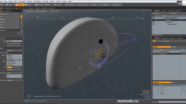The image size is (186, 104).
Task: Toggle the Snapping button in toolbar
Action: pos(105,5)
